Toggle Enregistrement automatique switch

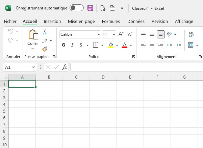77,8
